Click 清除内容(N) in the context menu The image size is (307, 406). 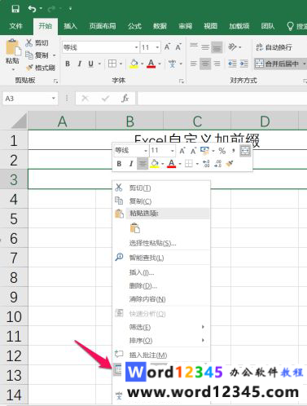tap(147, 299)
